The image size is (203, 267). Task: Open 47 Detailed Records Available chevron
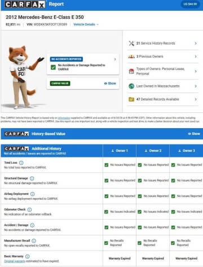pyautogui.click(x=196, y=99)
